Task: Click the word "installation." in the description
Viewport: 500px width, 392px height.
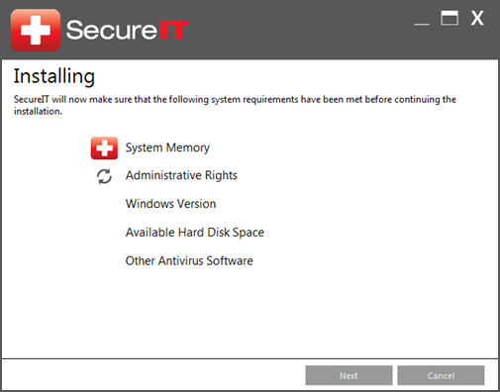Action: 38,111
